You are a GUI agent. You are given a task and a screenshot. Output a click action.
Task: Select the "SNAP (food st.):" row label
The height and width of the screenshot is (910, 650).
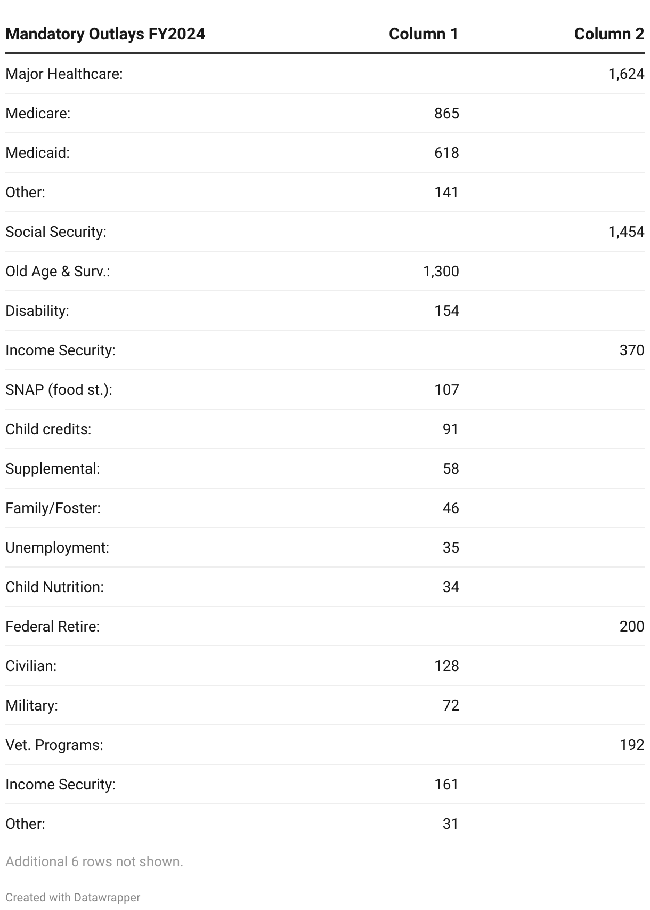click(x=59, y=390)
